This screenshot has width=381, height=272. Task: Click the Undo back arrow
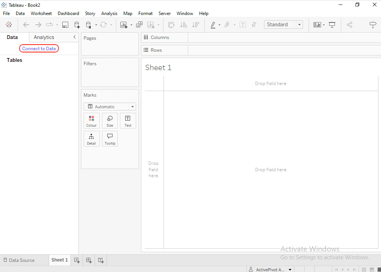click(x=26, y=25)
